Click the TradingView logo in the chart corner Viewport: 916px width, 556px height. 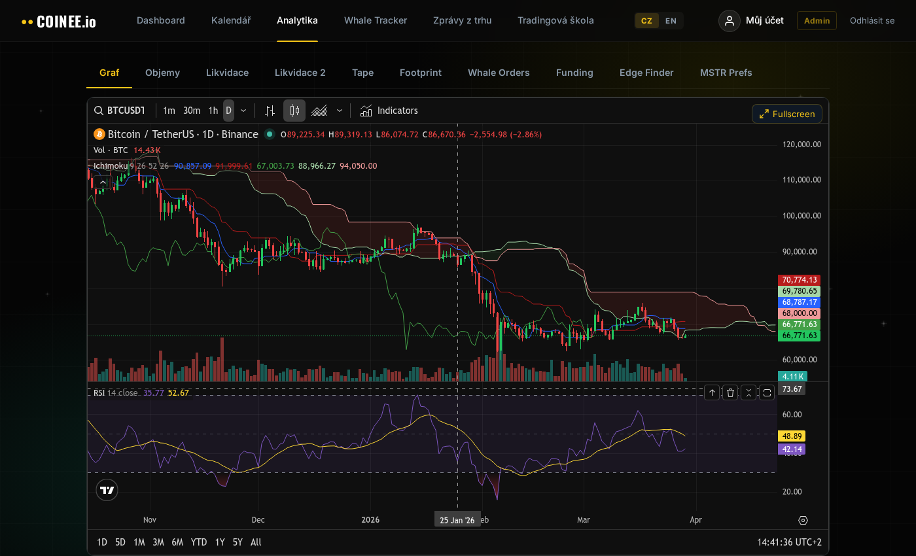click(x=107, y=489)
